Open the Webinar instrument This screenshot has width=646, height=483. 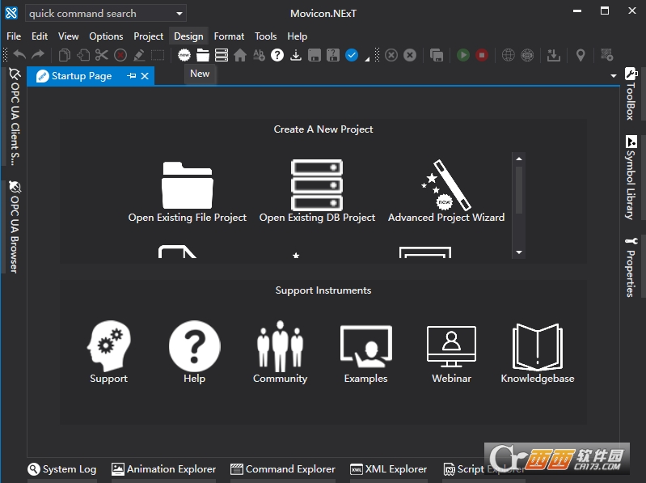(x=451, y=354)
